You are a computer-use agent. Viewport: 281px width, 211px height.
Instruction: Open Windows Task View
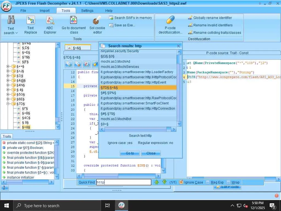tap(108, 206)
